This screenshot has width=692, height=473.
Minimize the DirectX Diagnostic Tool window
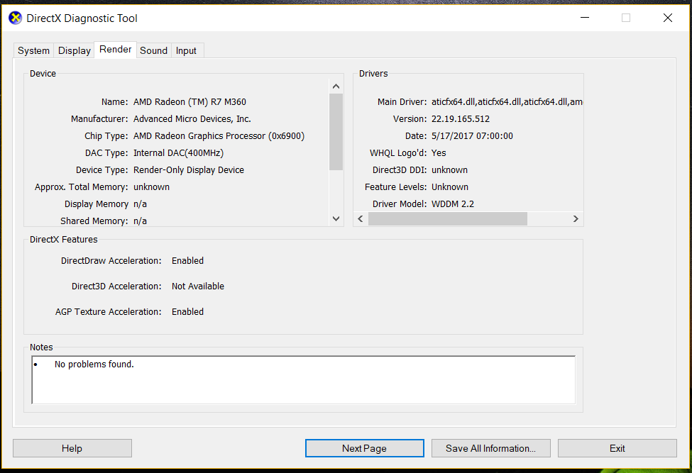click(585, 18)
